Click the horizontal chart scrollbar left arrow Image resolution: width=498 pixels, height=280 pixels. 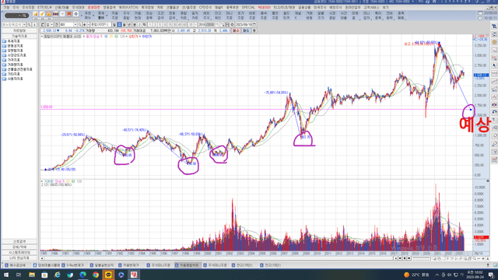click(x=42, y=258)
